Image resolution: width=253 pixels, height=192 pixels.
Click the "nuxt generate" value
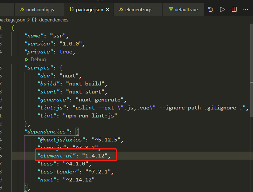[x=100, y=100]
